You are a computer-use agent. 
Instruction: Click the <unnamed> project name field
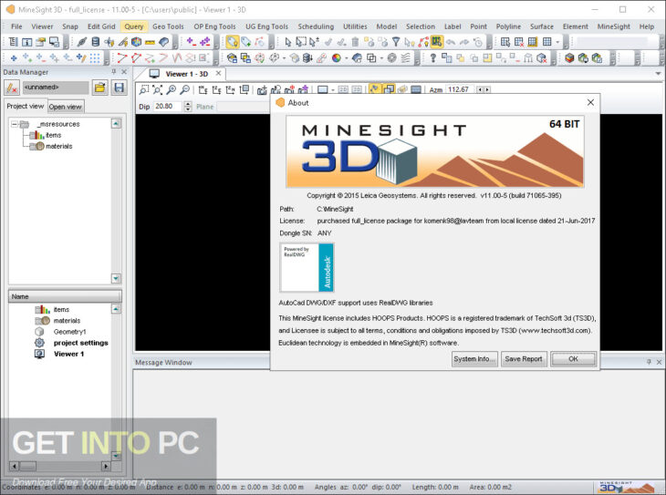[56, 88]
